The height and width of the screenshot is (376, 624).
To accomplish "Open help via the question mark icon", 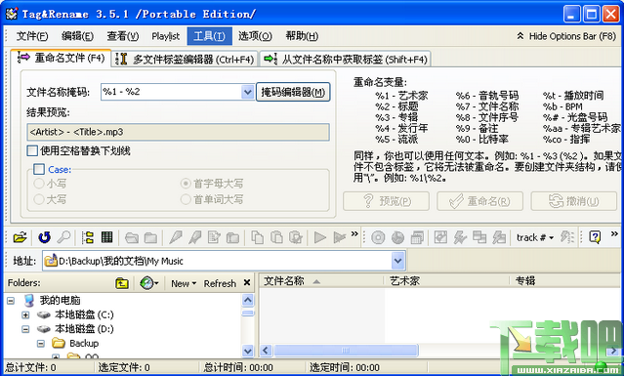I will click(595, 237).
